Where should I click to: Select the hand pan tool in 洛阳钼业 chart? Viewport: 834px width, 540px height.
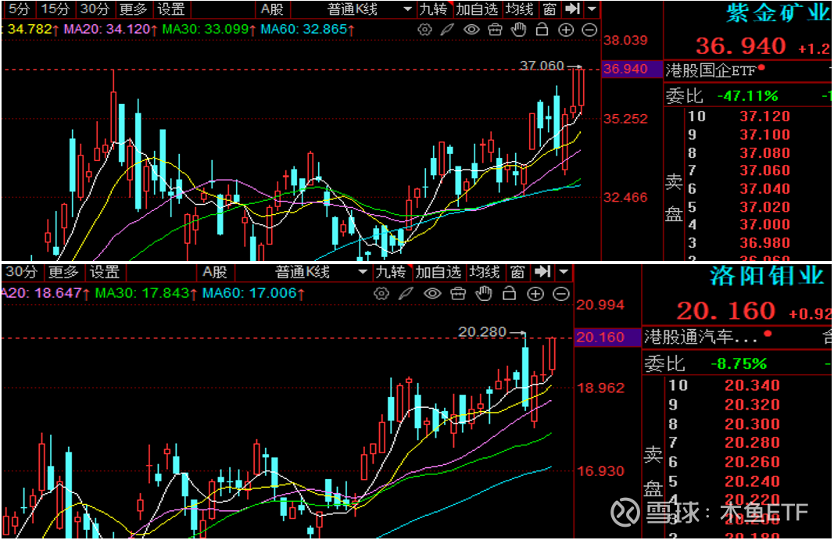coord(484,293)
